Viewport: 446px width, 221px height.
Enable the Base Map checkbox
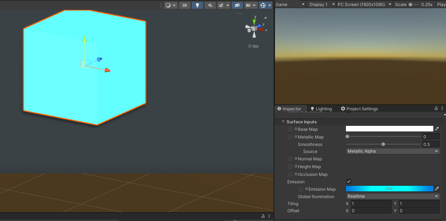tap(290, 129)
